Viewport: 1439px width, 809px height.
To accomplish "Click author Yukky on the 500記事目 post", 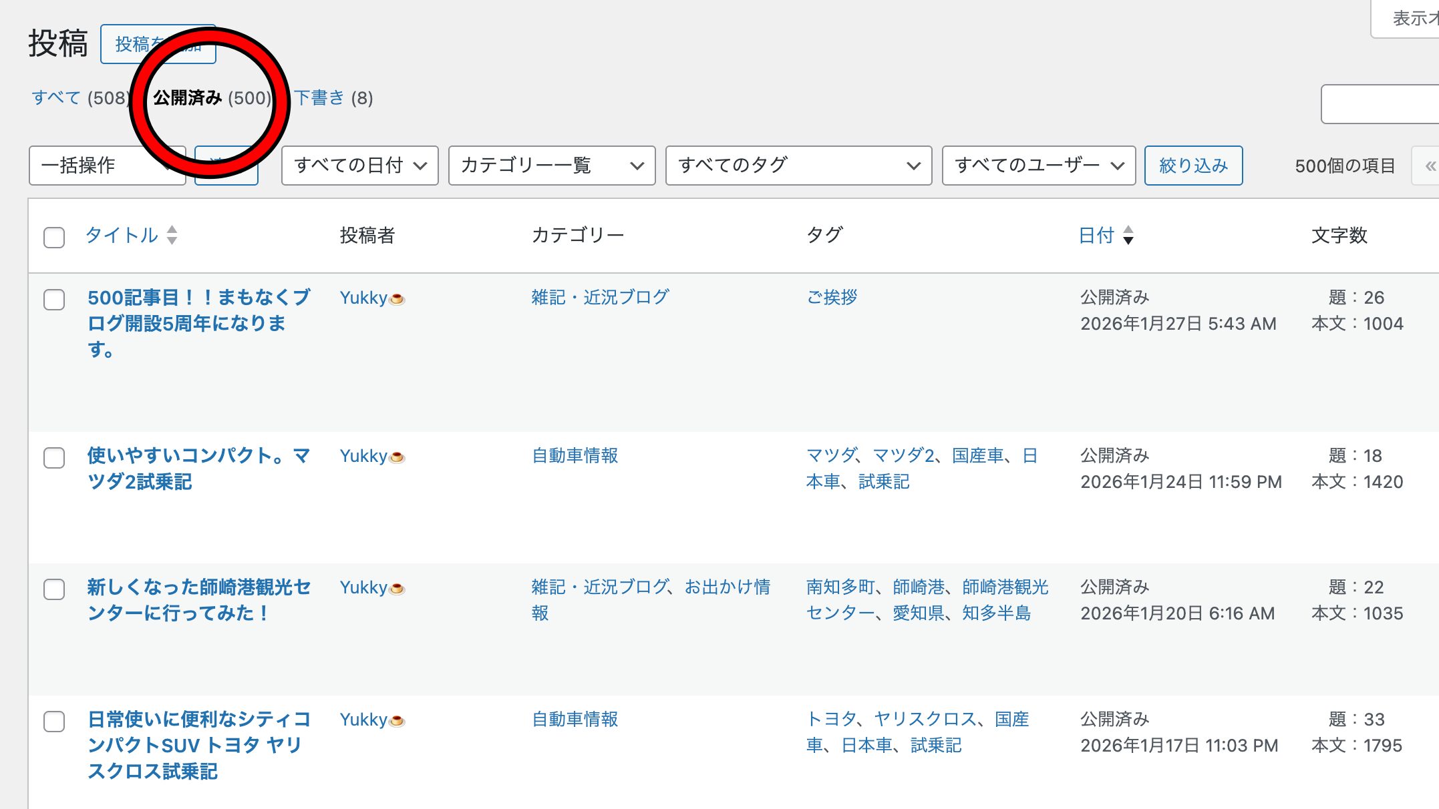I will click(363, 298).
